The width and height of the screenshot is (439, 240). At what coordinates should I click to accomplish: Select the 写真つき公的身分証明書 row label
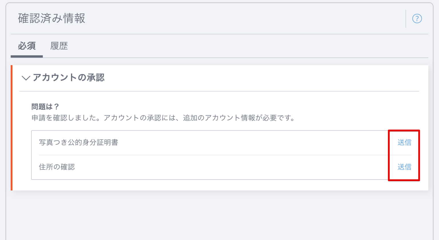[x=78, y=142]
